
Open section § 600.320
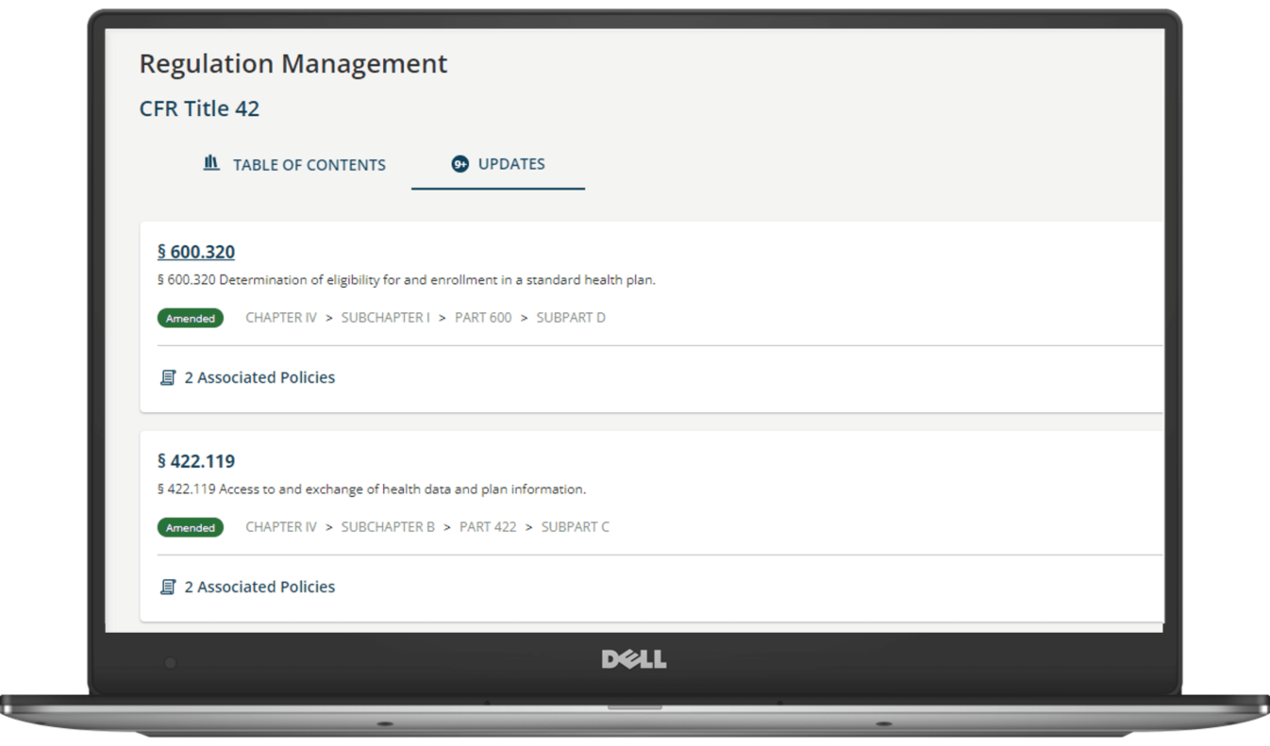click(196, 252)
